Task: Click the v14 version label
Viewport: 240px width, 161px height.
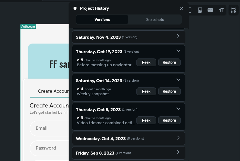Action: tap(80, 89)
